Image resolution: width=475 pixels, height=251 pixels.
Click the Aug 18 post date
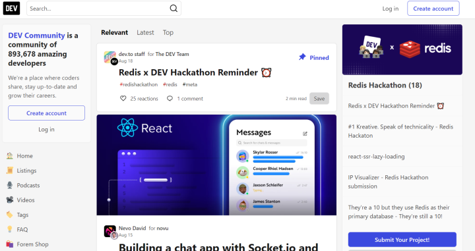(126, 61)
